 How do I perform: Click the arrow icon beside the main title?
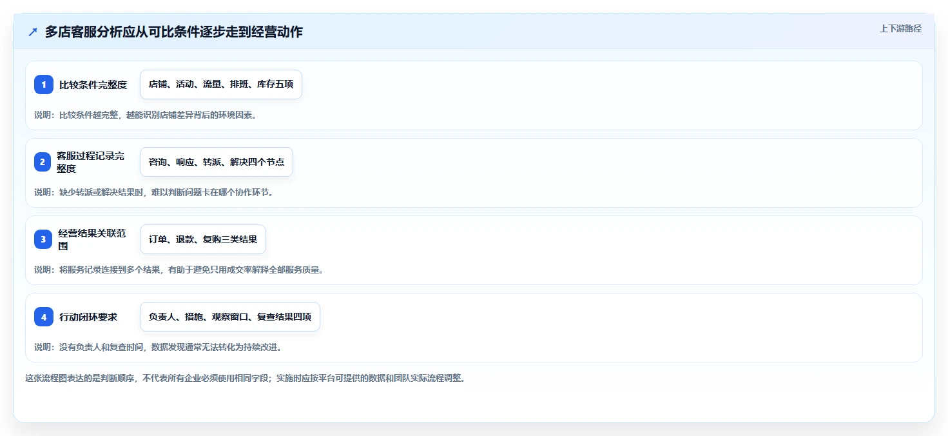(x=33, y=32)
